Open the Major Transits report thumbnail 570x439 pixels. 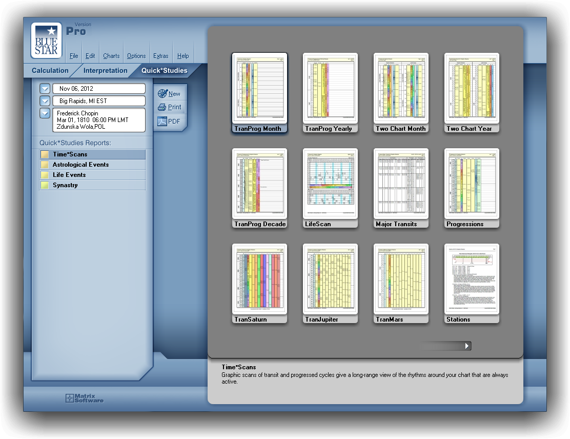401,188
